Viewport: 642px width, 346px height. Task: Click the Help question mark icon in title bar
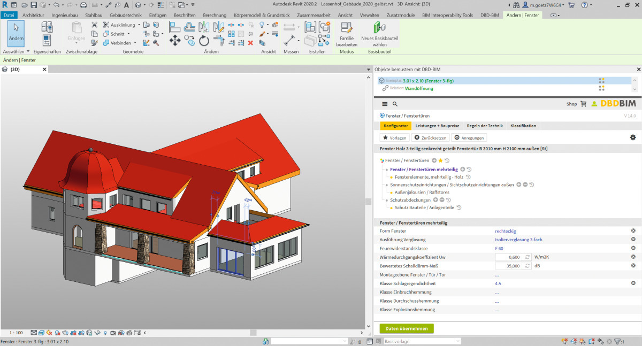pyautogui.click(x=585, y=5)
